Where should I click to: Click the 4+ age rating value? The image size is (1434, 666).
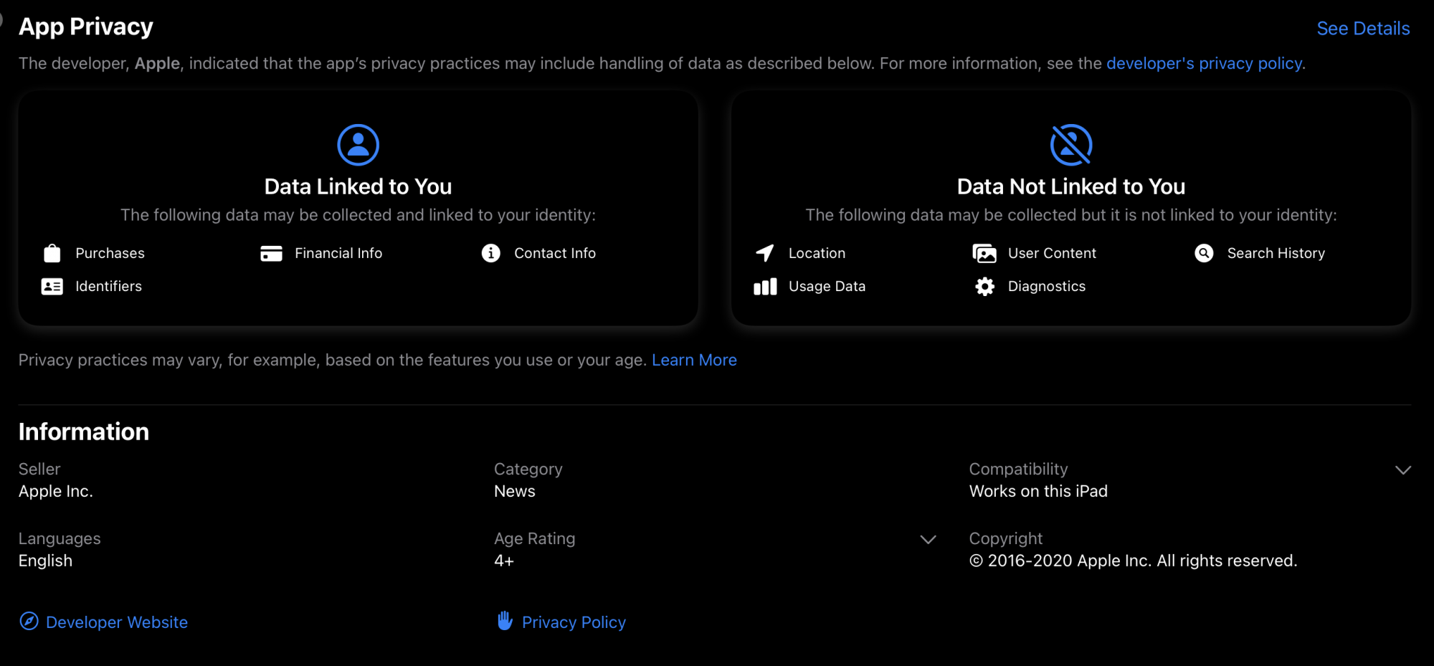coord(504,561)
